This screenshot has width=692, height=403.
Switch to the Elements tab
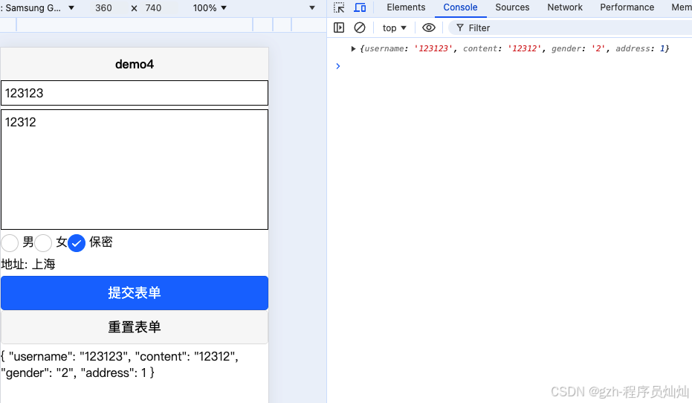tap(406, 7)
